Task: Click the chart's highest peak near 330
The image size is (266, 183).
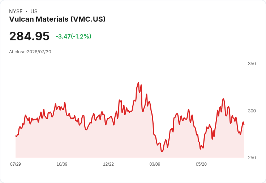Action: point(138,82)
